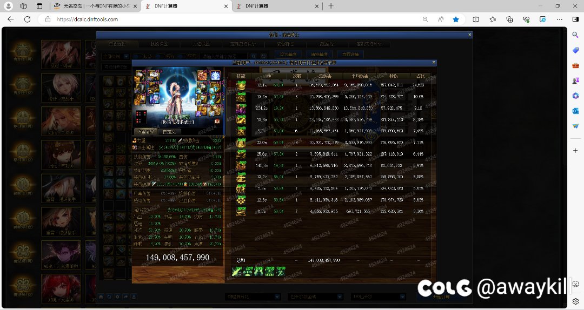
Task: Click the 查看详情 button
Action: pyautogui.click(x=350, y=55)
